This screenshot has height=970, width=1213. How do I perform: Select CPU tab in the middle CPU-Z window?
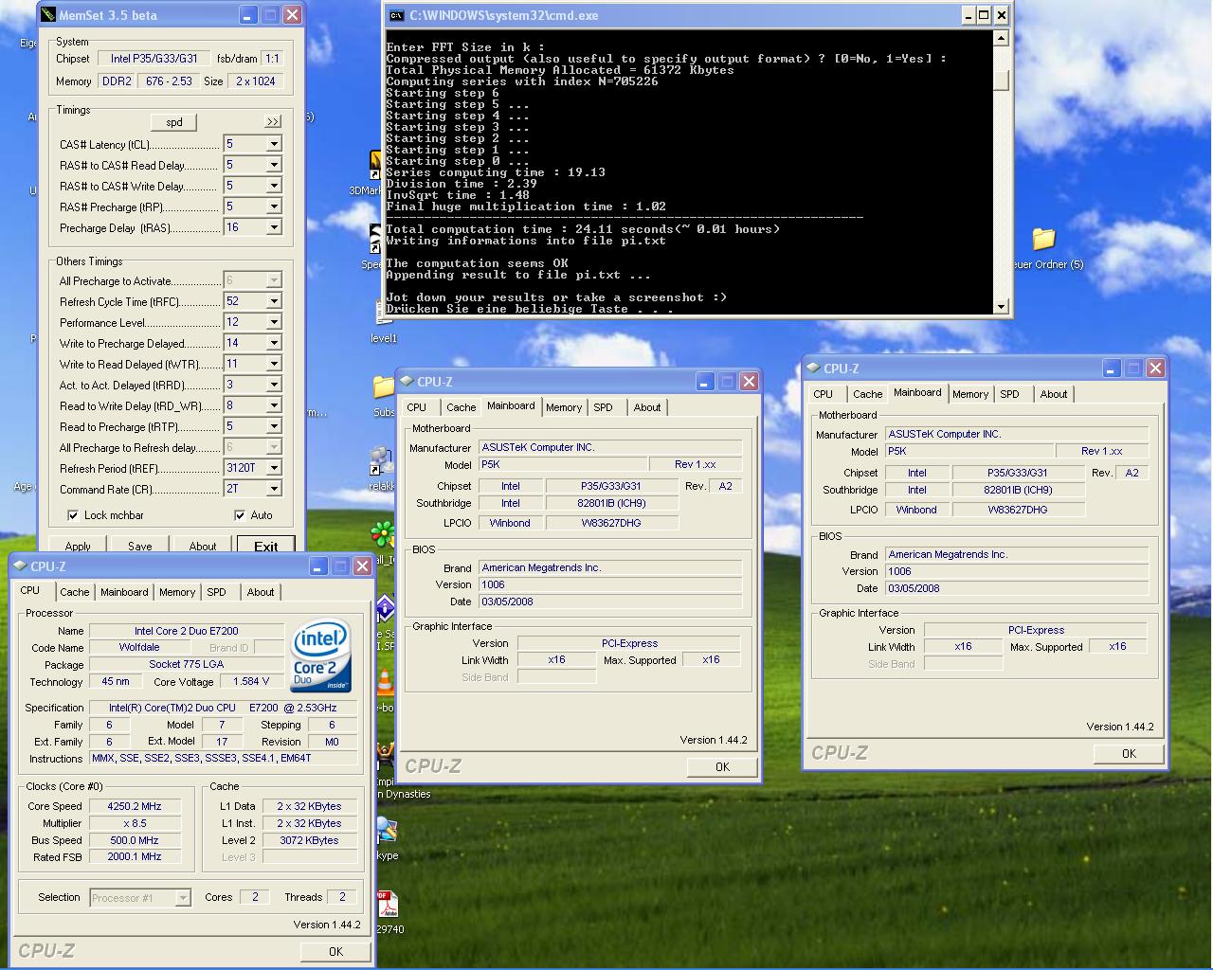[x=417, y=407]
